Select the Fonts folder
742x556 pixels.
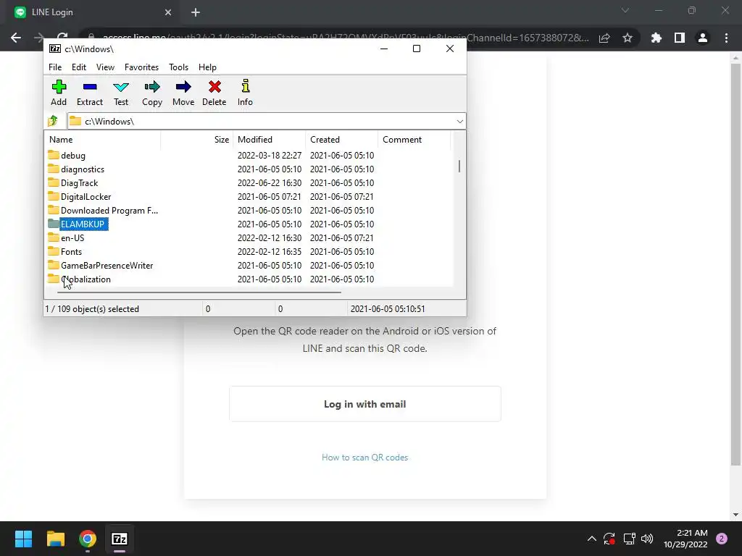[64, 251]
